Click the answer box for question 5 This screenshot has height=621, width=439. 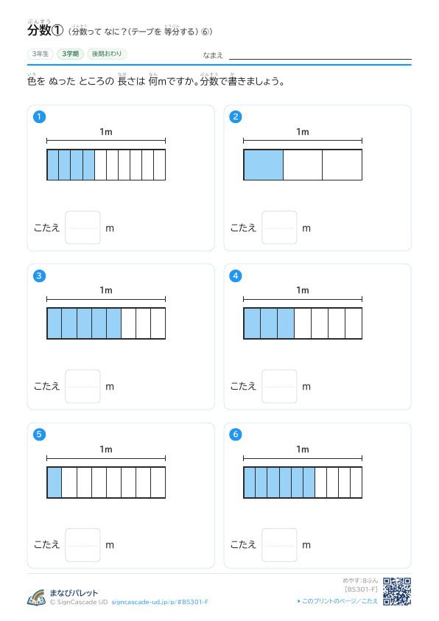82,545
